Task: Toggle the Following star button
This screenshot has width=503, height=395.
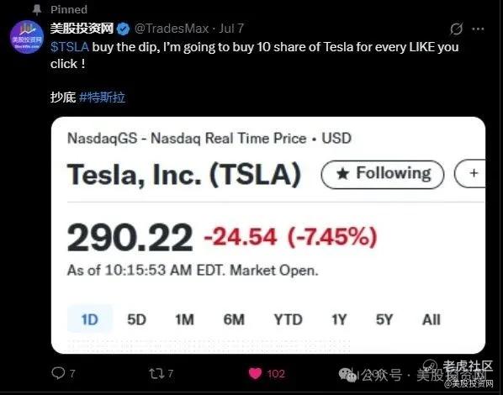Action: coord(383,174)
